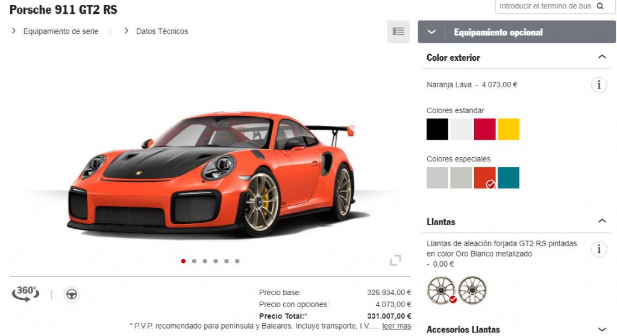This screenshot has height=336, width=617.
Task: Expand the Accesorios Llantas section
Action: [x=602, y=329]
